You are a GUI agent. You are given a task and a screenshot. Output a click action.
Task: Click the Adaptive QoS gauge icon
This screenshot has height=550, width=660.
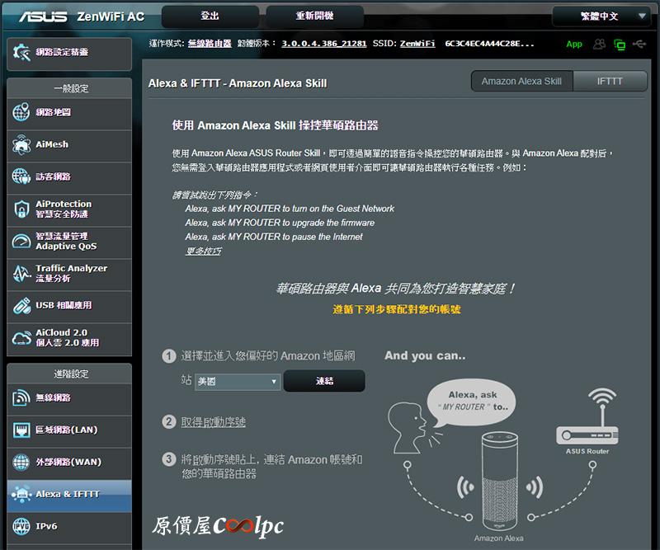(21, 242)
